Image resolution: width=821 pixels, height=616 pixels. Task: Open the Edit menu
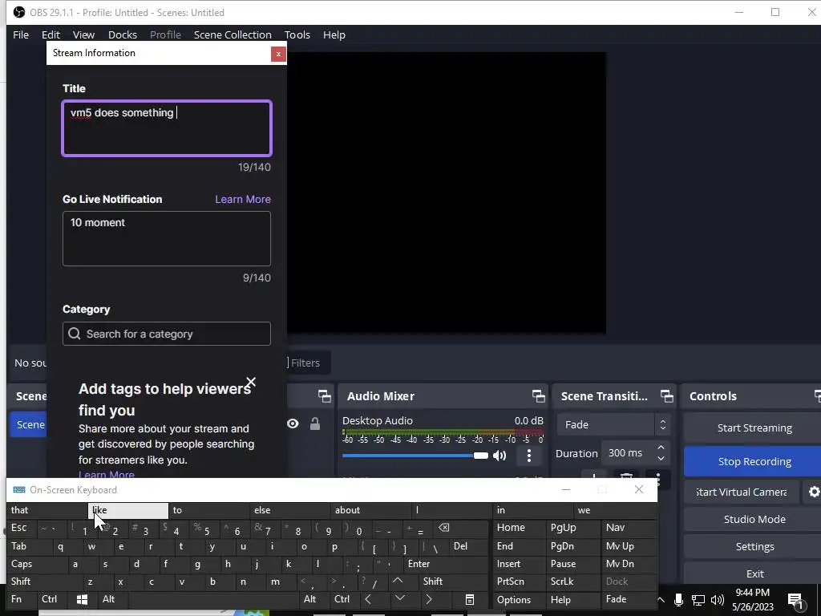[51, 35]
